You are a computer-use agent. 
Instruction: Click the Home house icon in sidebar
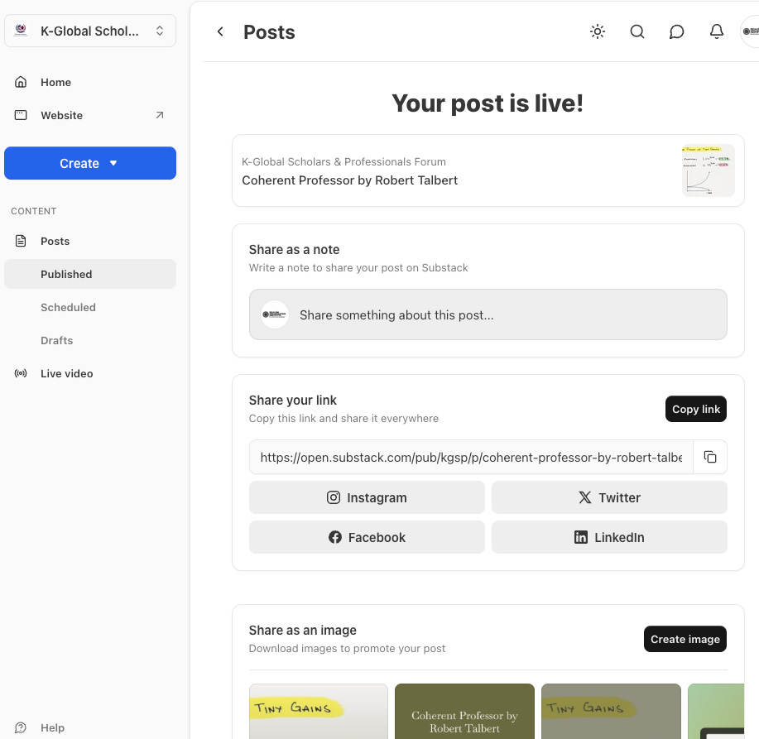click(21, 82)
